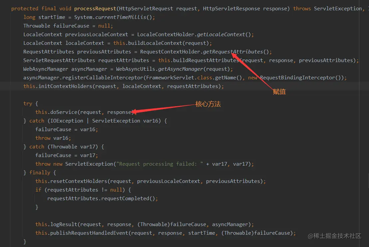The height and width of the screenshot is (247, 369).
Task: Click the finally keyword
Action: tap(40, 173)
